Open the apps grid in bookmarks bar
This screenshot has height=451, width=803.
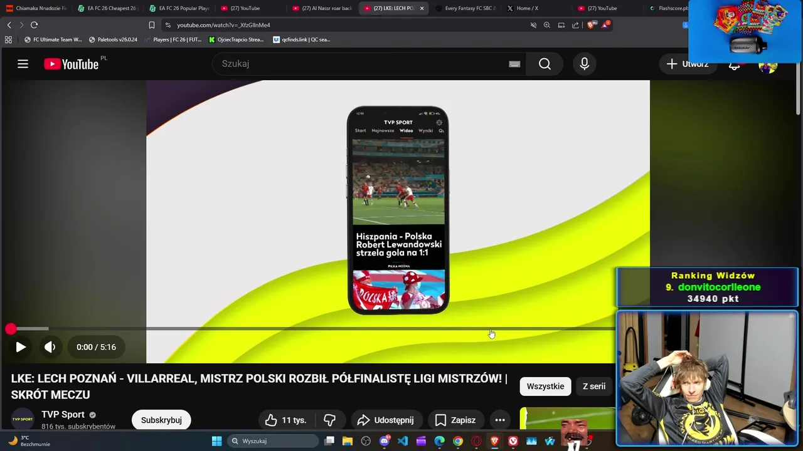(8, 39)
